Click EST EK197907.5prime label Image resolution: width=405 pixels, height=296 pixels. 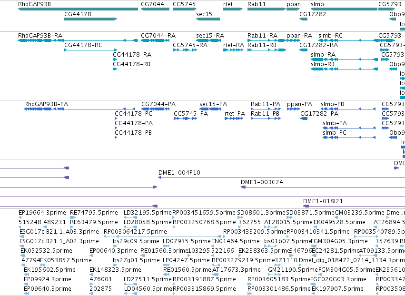click(337, 289)
